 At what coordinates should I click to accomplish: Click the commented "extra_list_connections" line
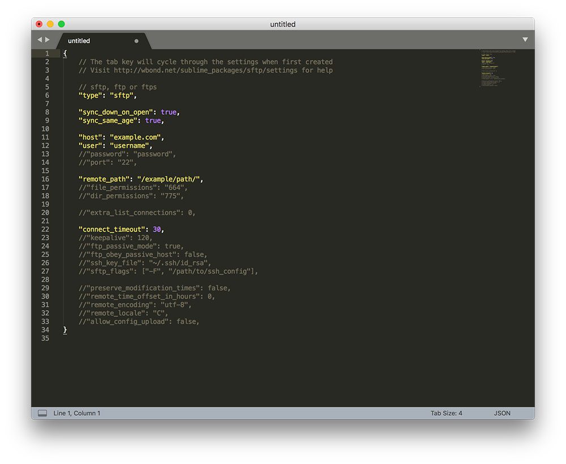(x=137, y=213)
